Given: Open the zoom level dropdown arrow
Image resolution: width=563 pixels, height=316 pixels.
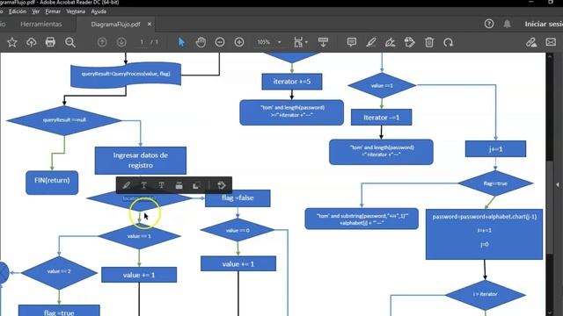Looking at the screenshot, I should [x=280, y=42].
